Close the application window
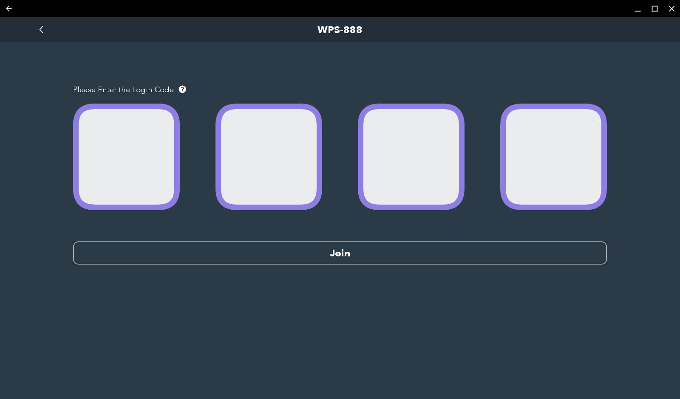The image size is (680, 399). coord(671,8)
